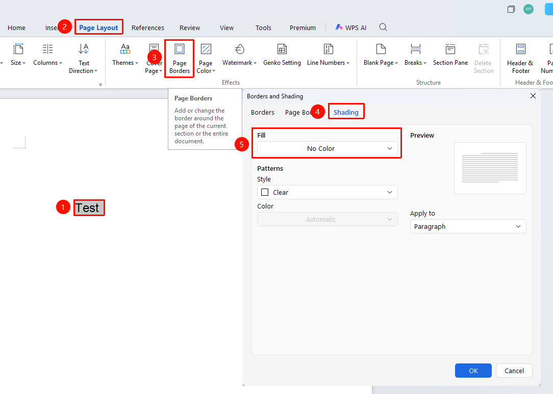Cancel the Borders and Shading dialog
The height and width of the screenshot is (394, 553).
click(x=514, y=371)
